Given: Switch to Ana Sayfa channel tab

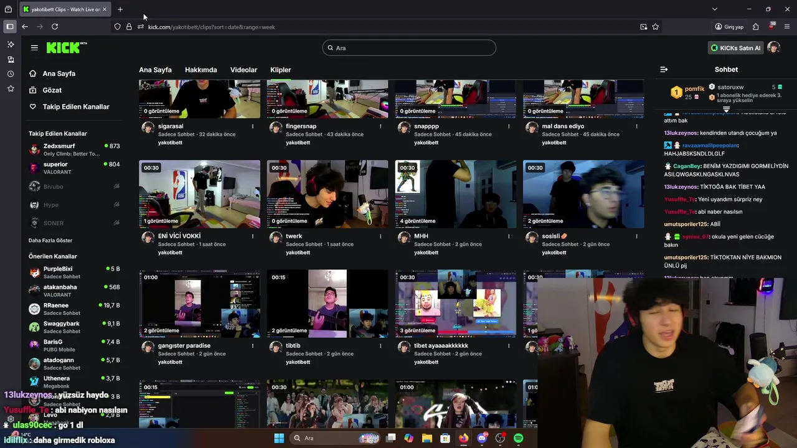Looking at the screenshot, I should coord(155,70).
